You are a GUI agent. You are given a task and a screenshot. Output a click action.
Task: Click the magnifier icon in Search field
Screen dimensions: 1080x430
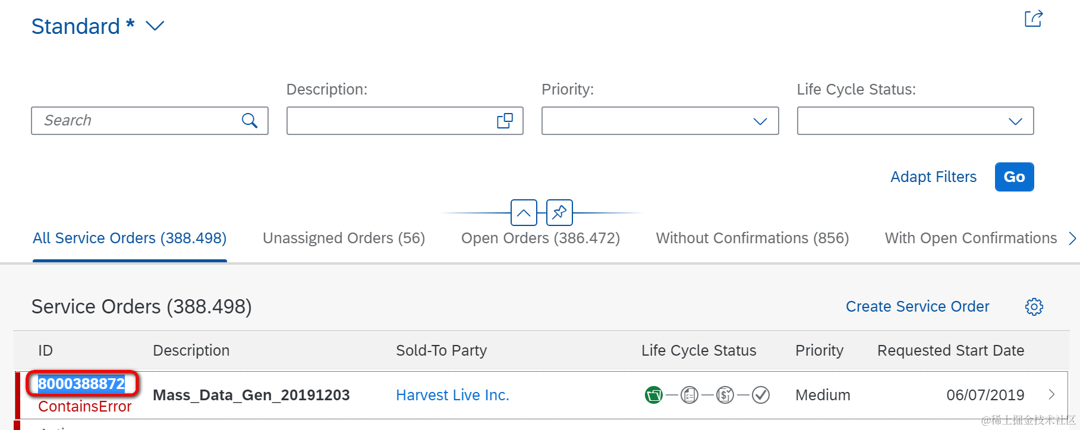pos(250,121)
